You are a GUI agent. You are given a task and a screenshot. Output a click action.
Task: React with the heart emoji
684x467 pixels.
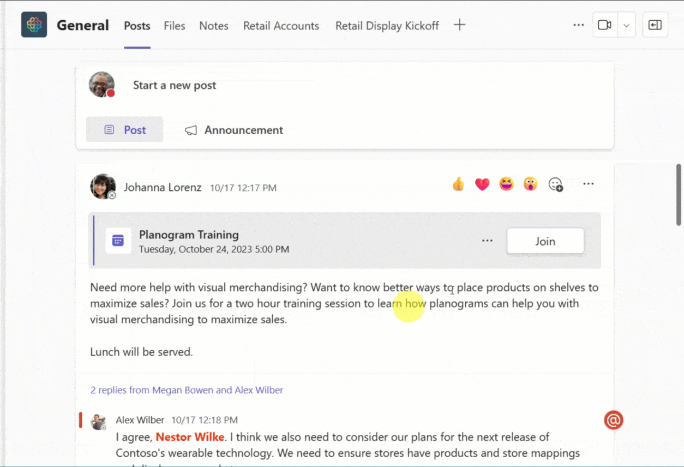(482, 184)
